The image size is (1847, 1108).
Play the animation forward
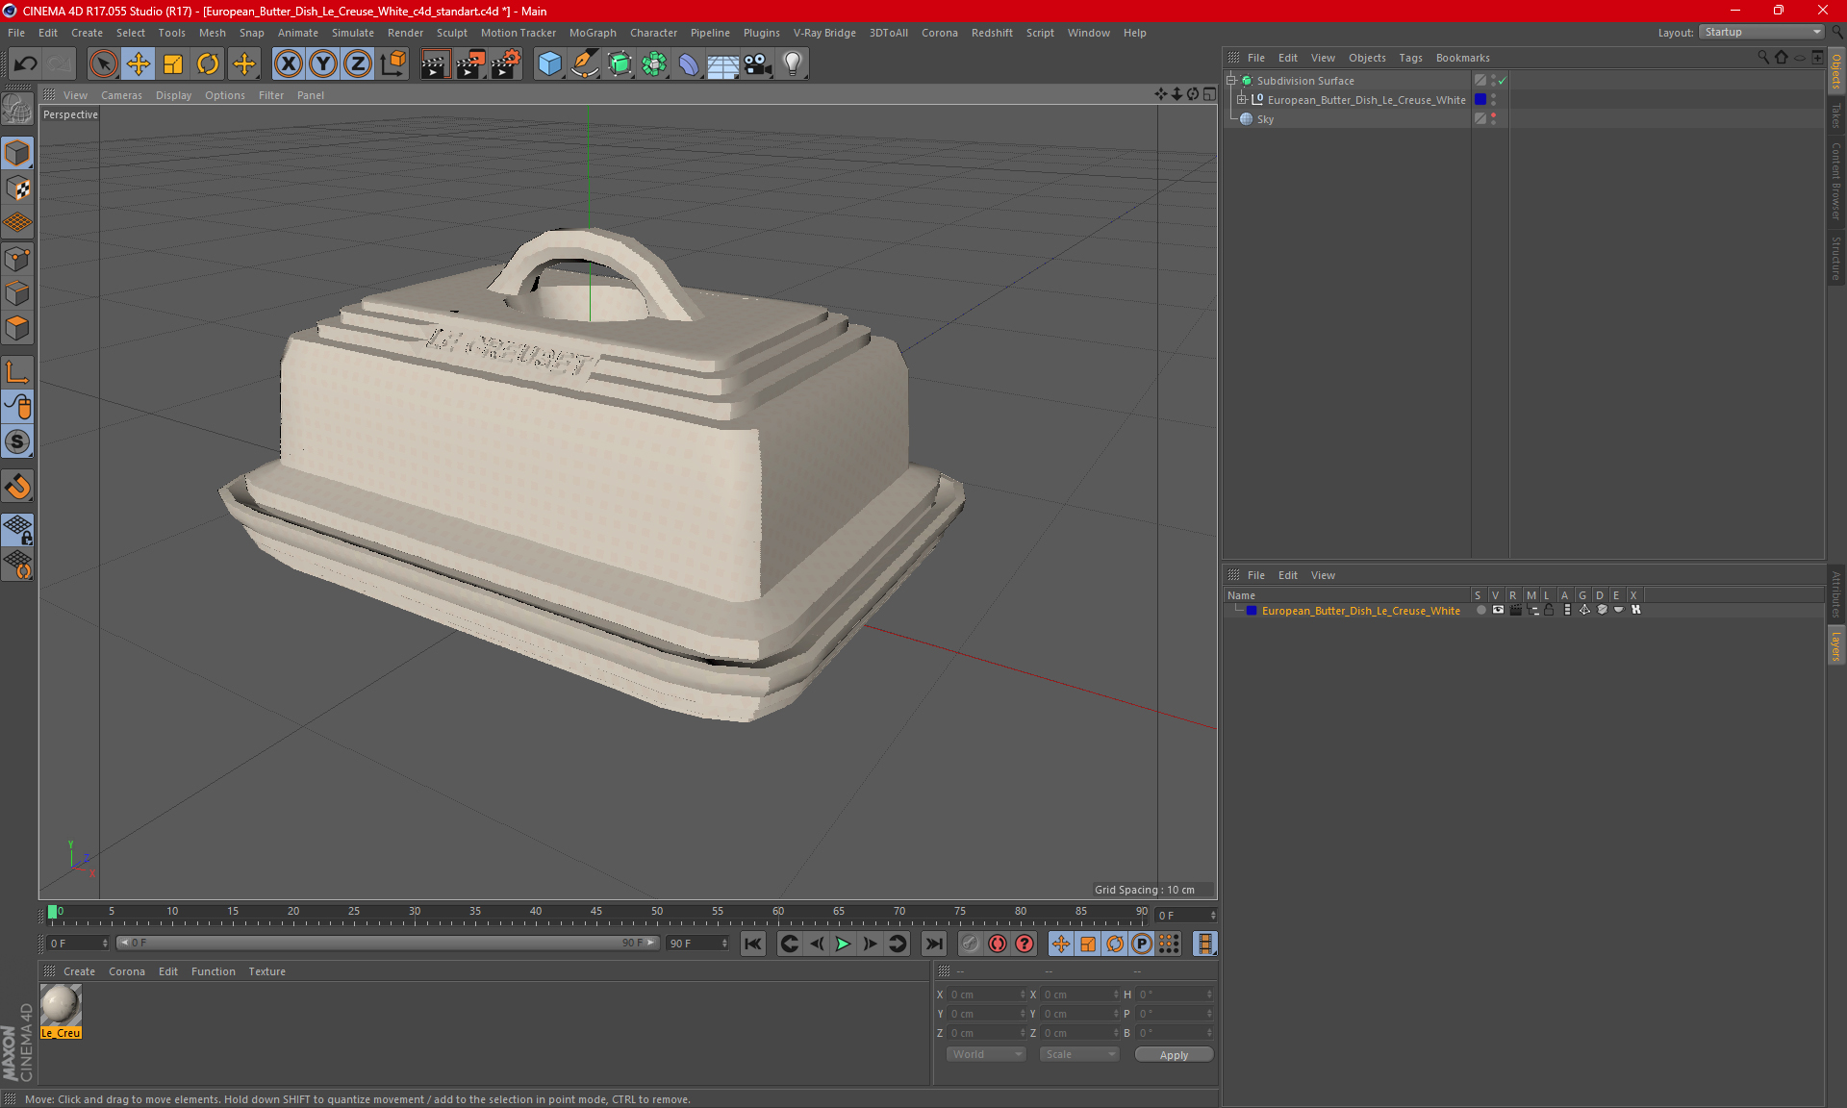click(843, 944)
